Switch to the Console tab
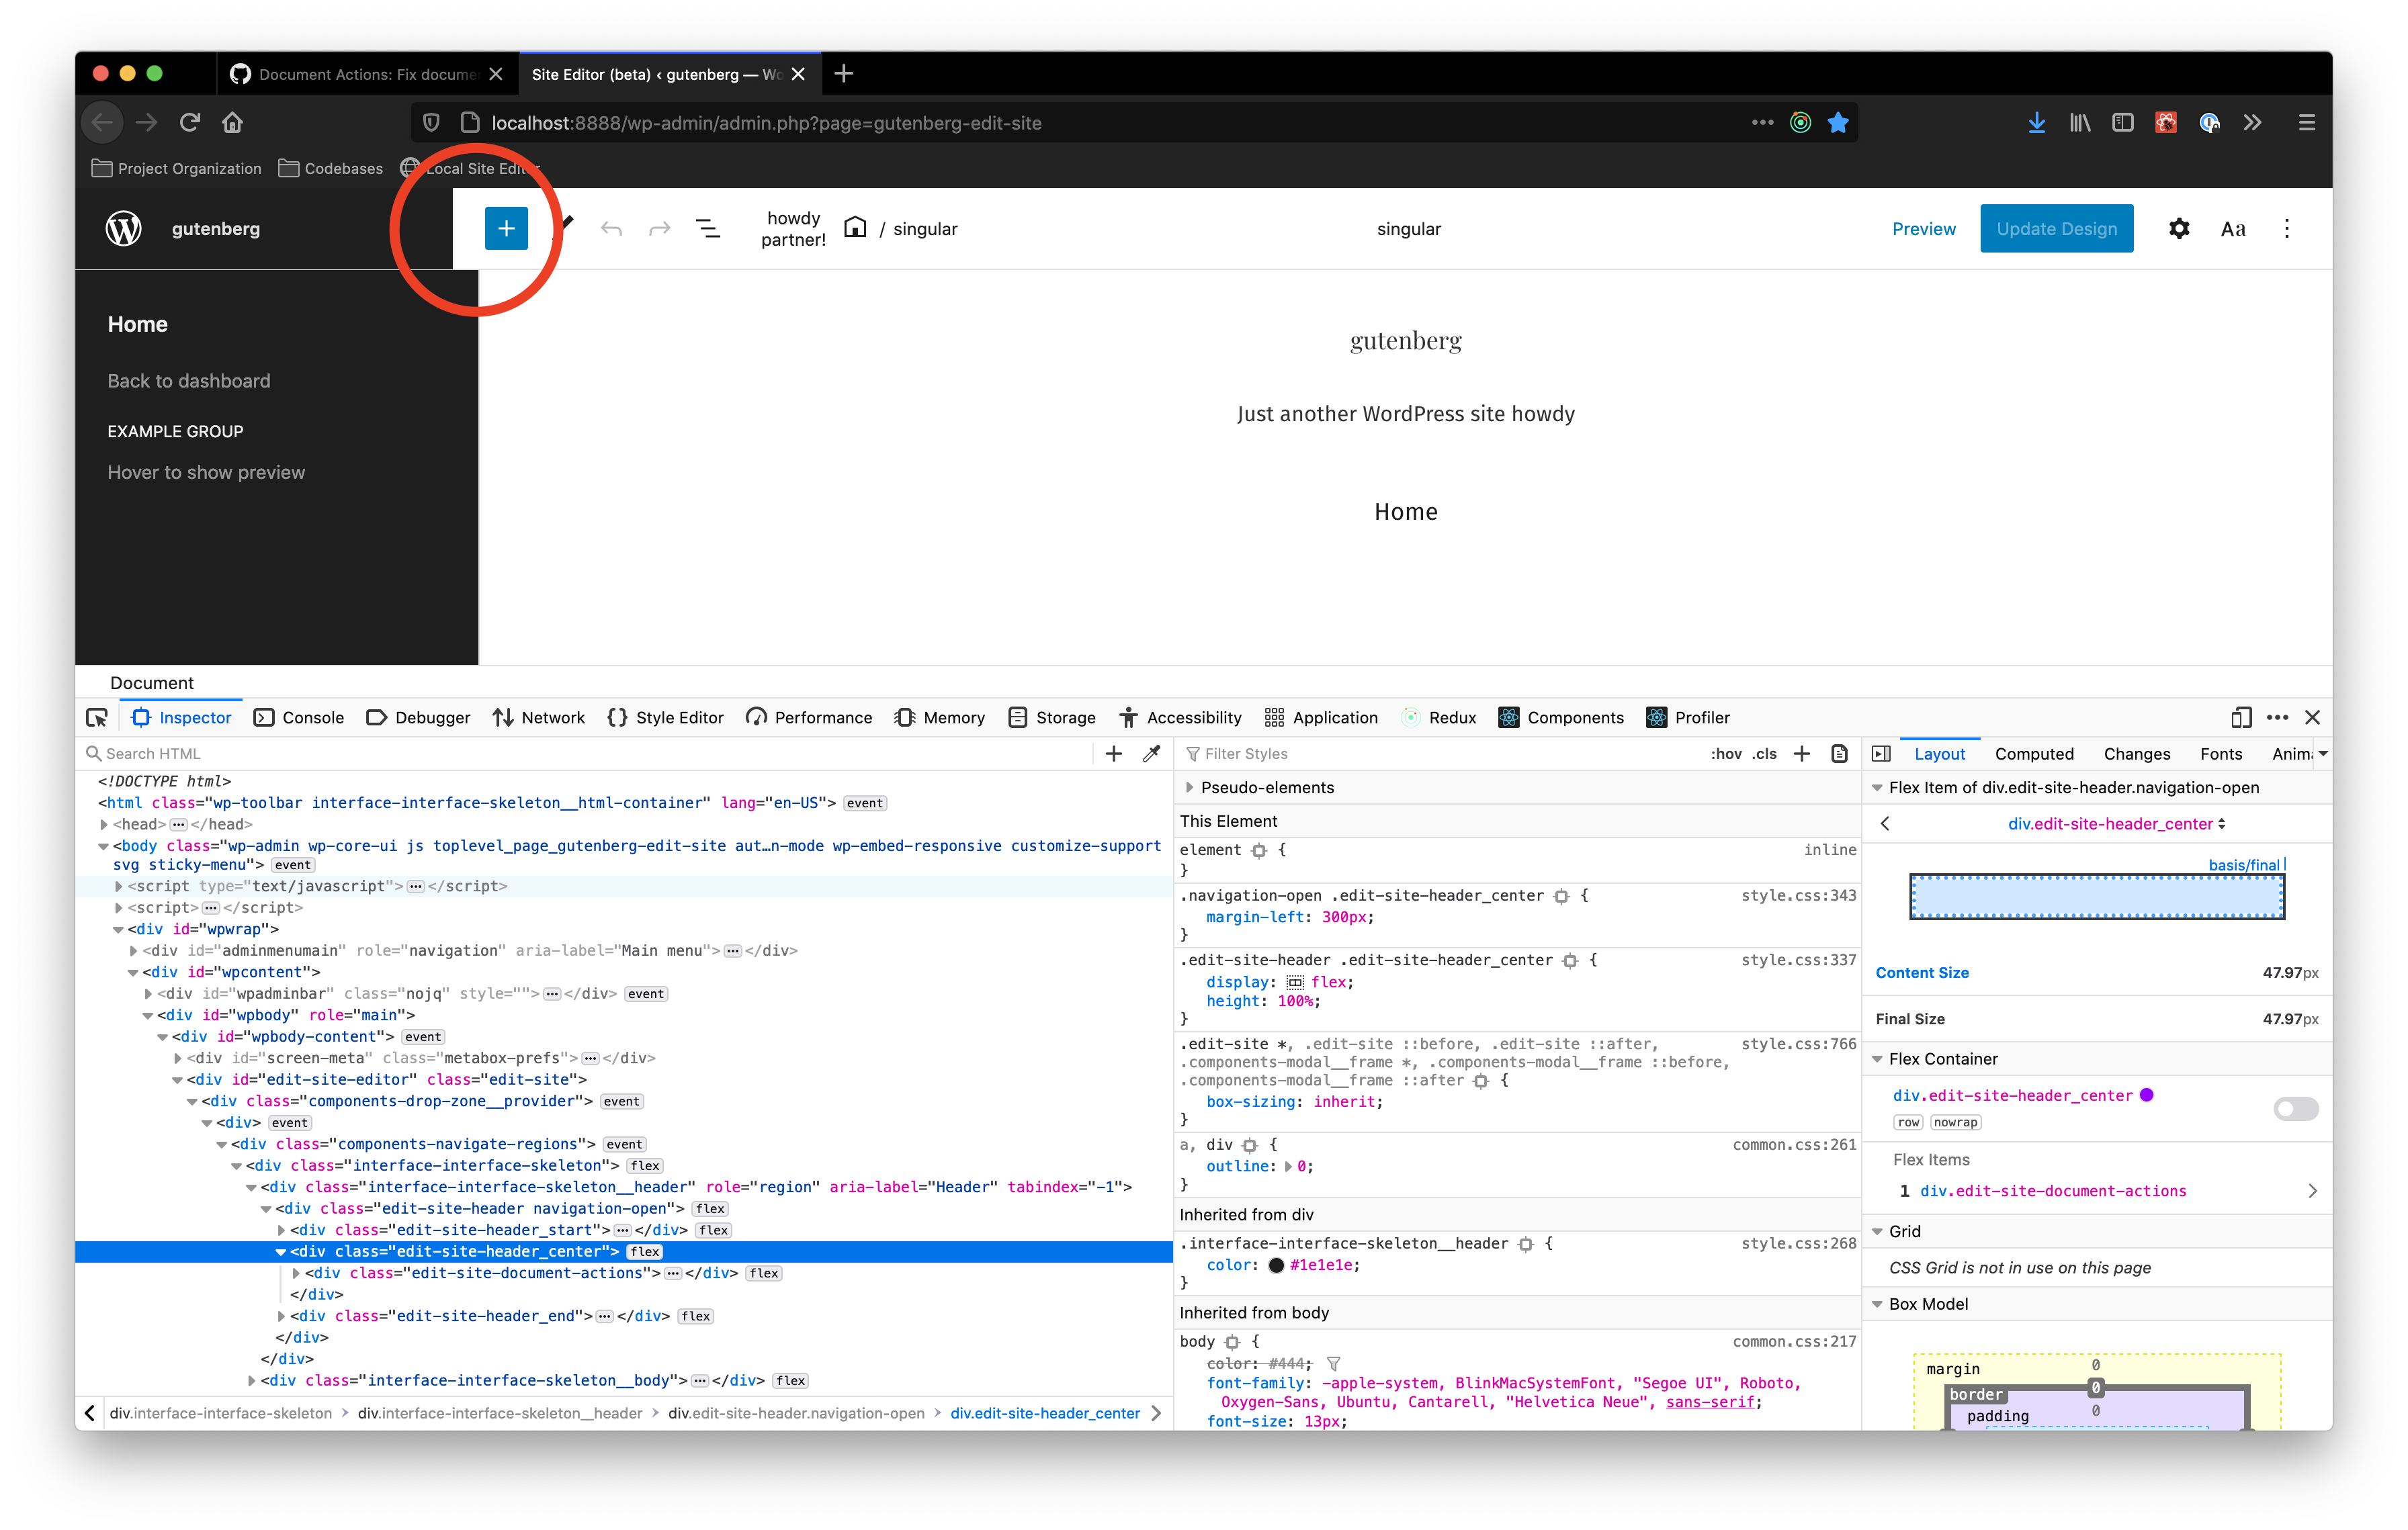The image size is (2408, 1530). pyautogui.click(x=299, y=717)
